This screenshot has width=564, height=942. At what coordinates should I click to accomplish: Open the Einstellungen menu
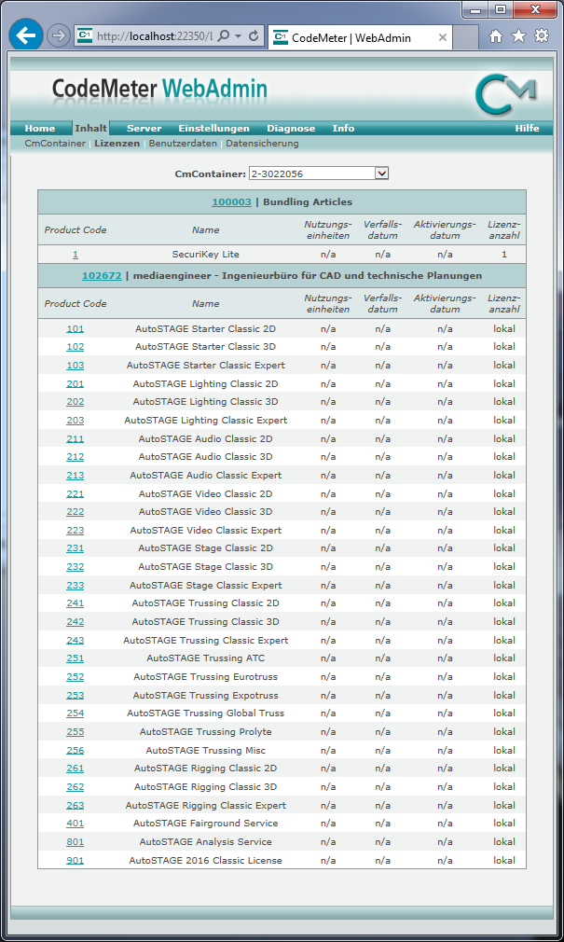213,128
